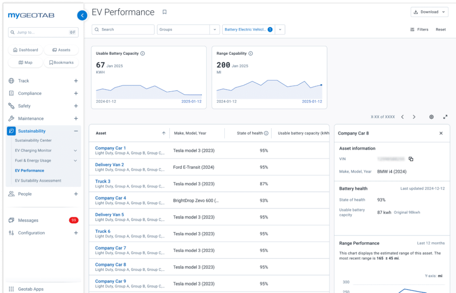This screenshot has width=456, height=293.
Task: Click the info icon beside Usable Battery Capacity
Action: (142, 53)
